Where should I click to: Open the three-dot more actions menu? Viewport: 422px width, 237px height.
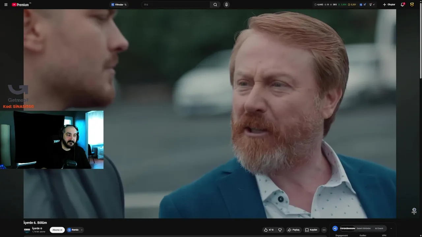pos(324,230)
